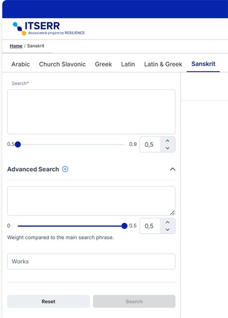Collapse the Advanced Search section chevron

(x=173, y=169)
